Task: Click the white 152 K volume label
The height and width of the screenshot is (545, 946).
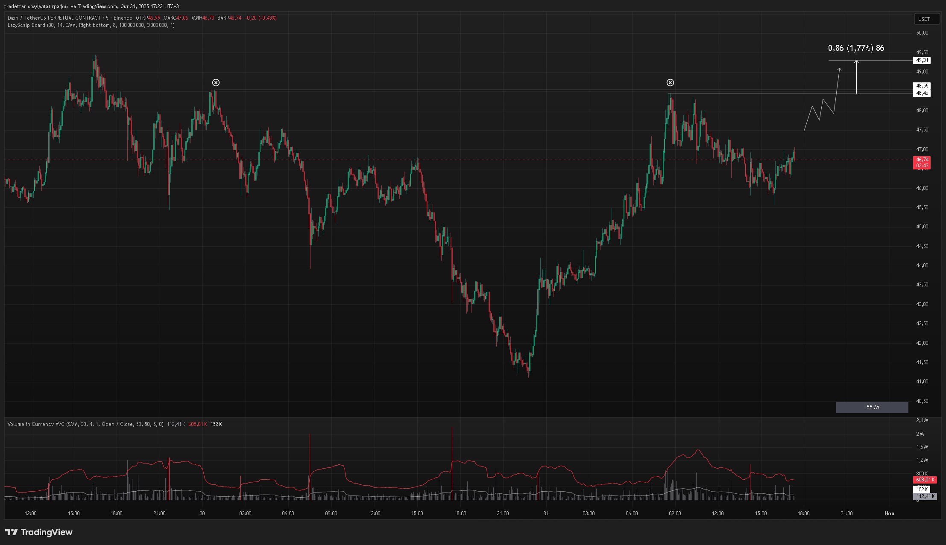Action: point(922,489)
